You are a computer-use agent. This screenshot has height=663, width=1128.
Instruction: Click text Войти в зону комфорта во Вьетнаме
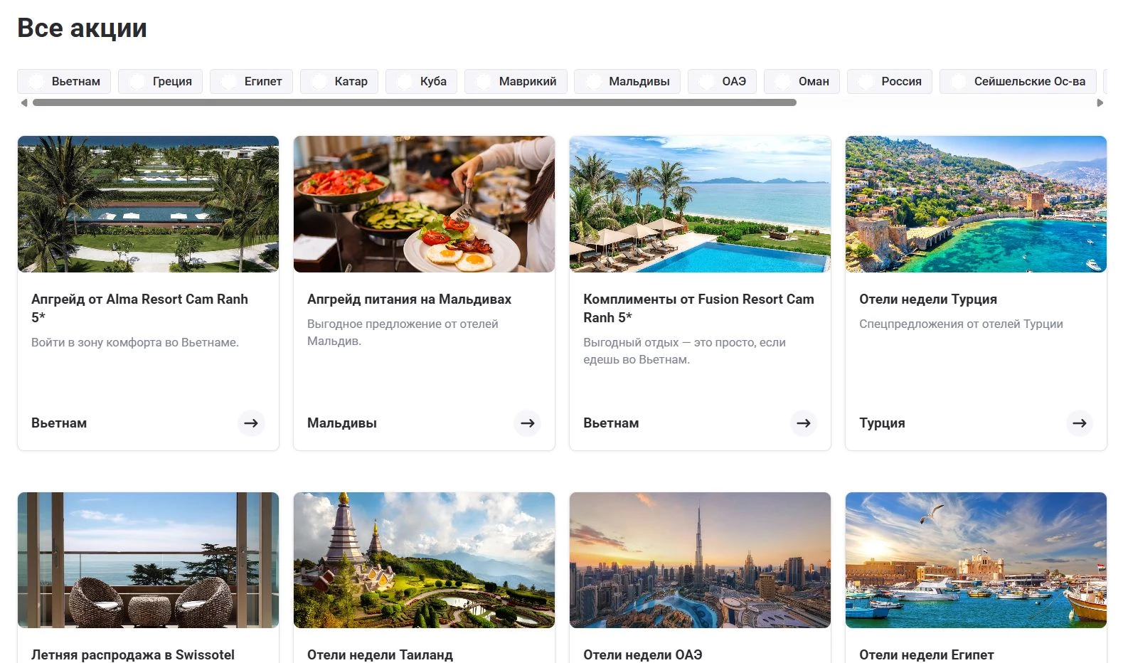(x=135, y=342)
